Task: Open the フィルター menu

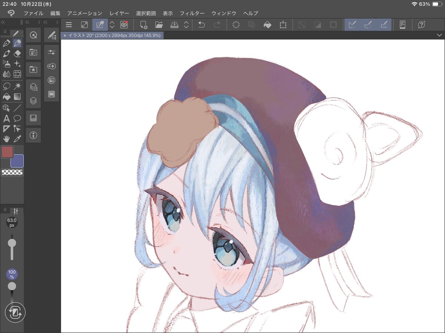Action: click(192, 13)
